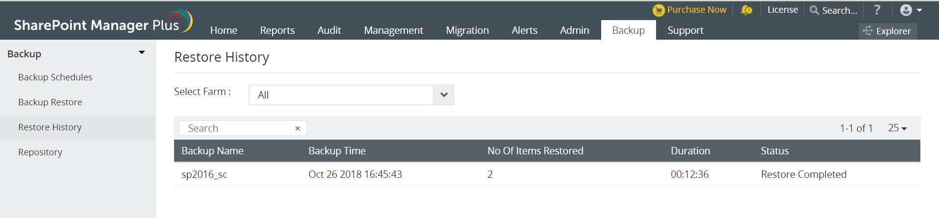This screenshot has height=218, width=939.
Task: Select the sp2016_sc backup row
Action: coord(204,174)
